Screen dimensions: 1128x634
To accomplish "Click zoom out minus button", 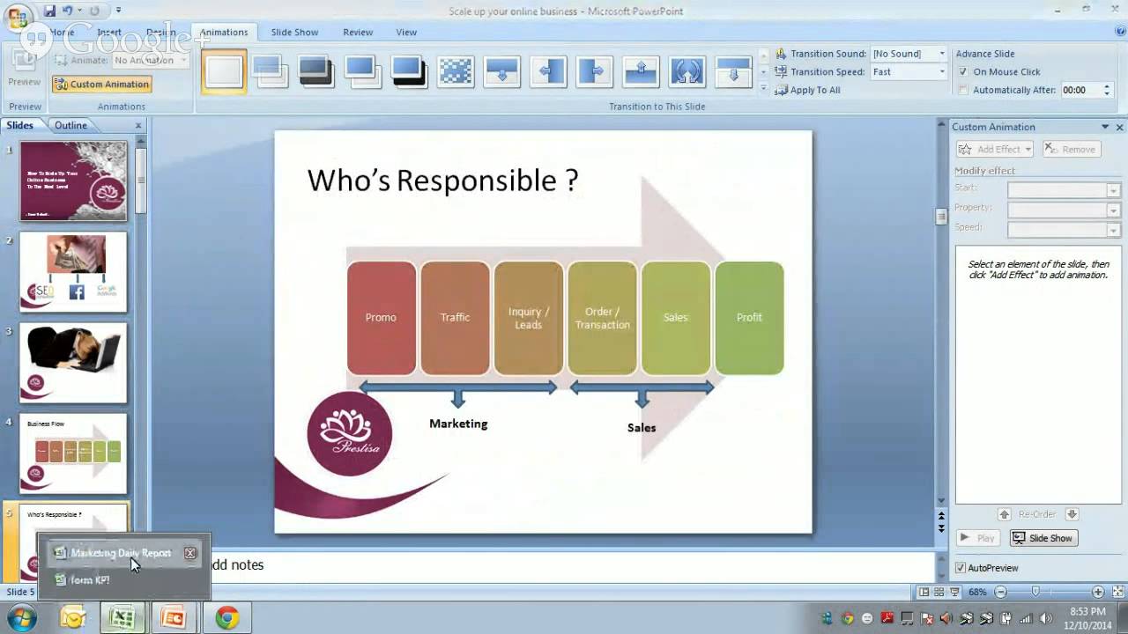I will point(1000,592).
